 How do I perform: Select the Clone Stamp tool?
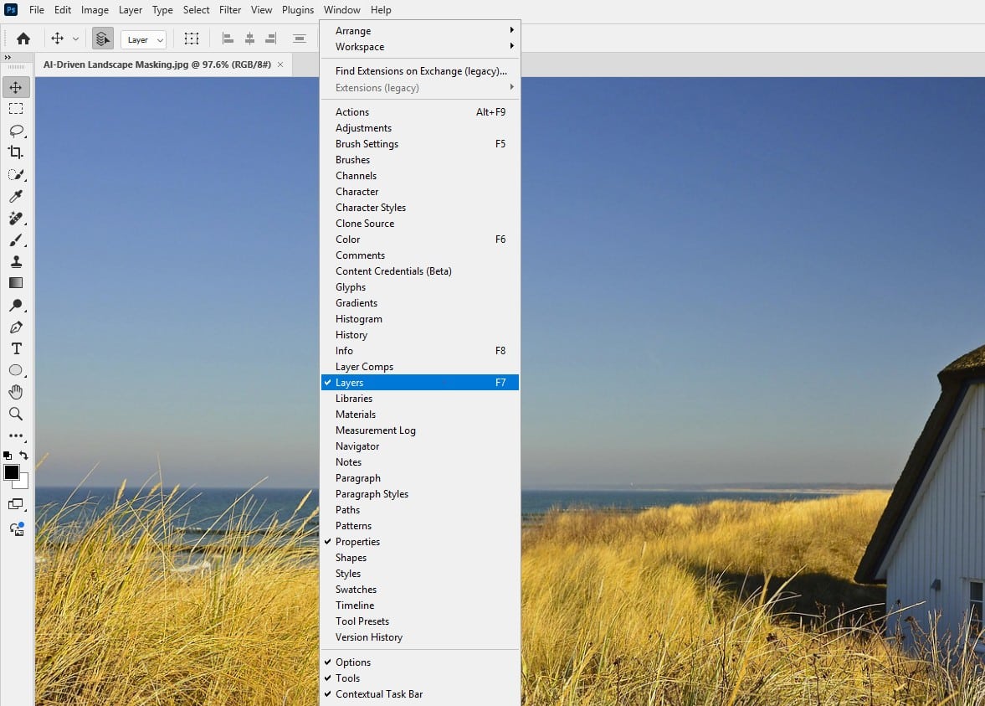click(16, 262)
